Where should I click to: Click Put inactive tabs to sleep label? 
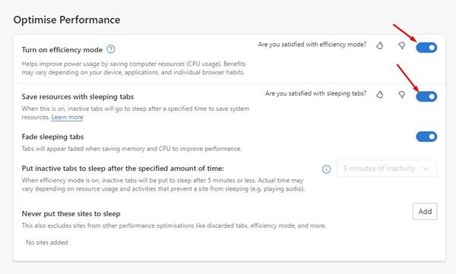[x=122, y=168]
